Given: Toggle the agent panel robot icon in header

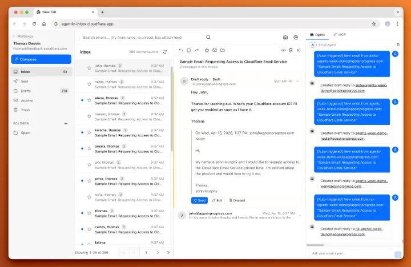Looking at the screenshot, I should click(285, 38).
